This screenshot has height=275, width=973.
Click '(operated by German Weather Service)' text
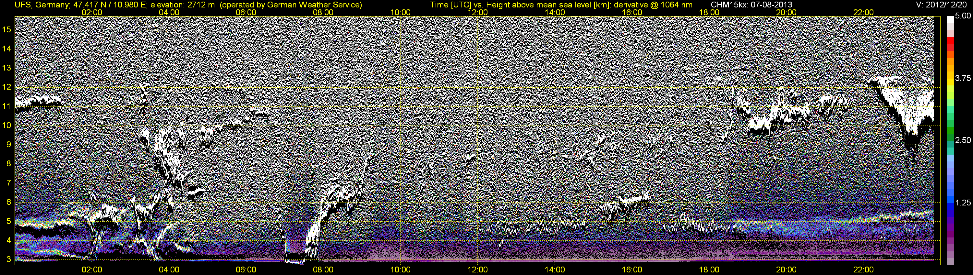[x=291, y=5]
